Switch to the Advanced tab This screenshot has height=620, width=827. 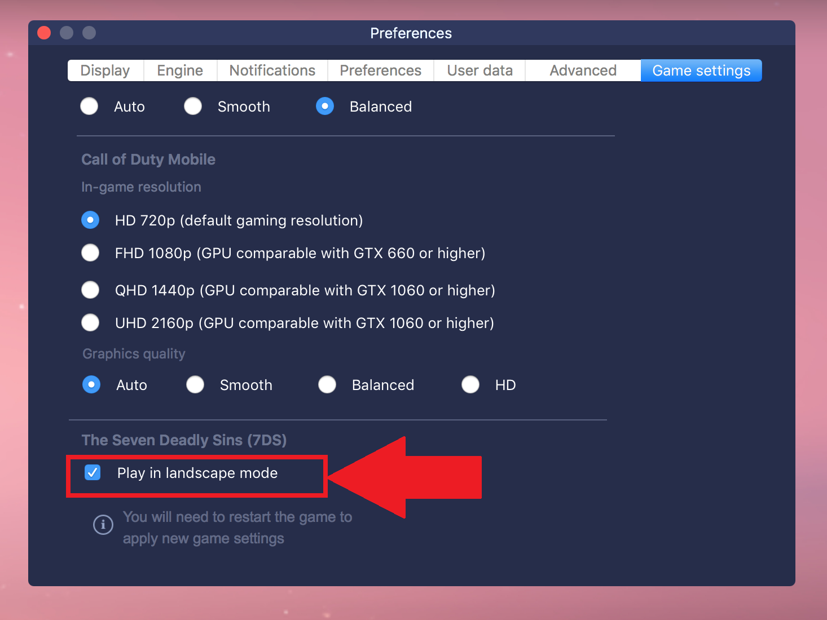pyautogui.click(x=583, y=70)
